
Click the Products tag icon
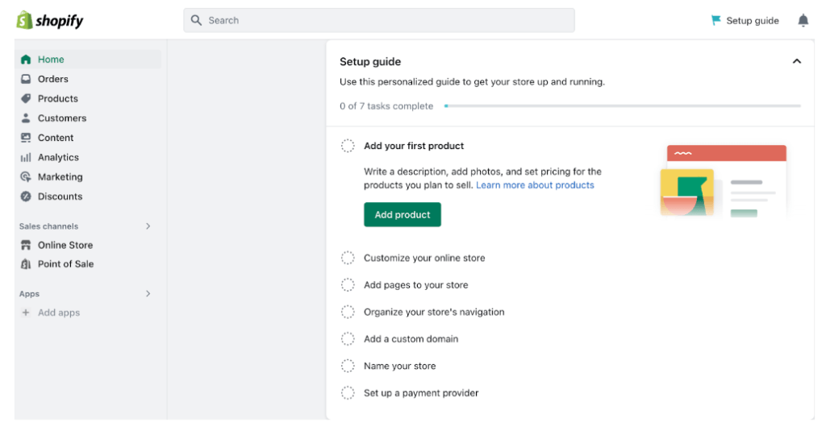[26, 98]
